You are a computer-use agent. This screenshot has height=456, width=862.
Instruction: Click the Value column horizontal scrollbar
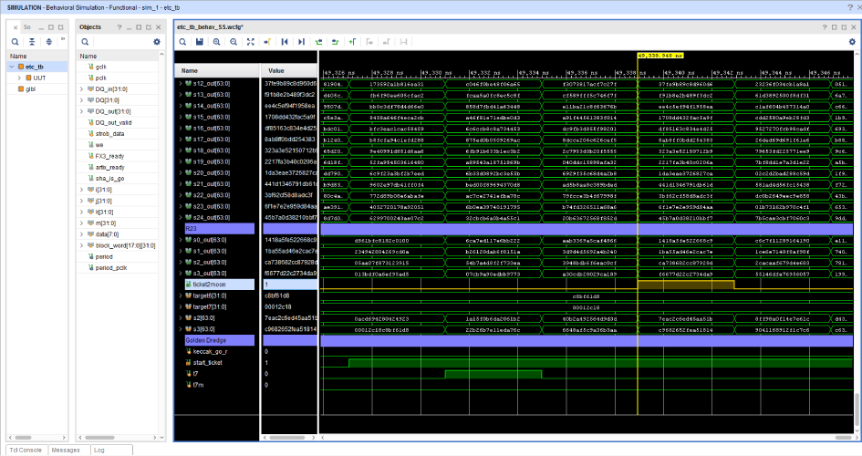point(289,438)
